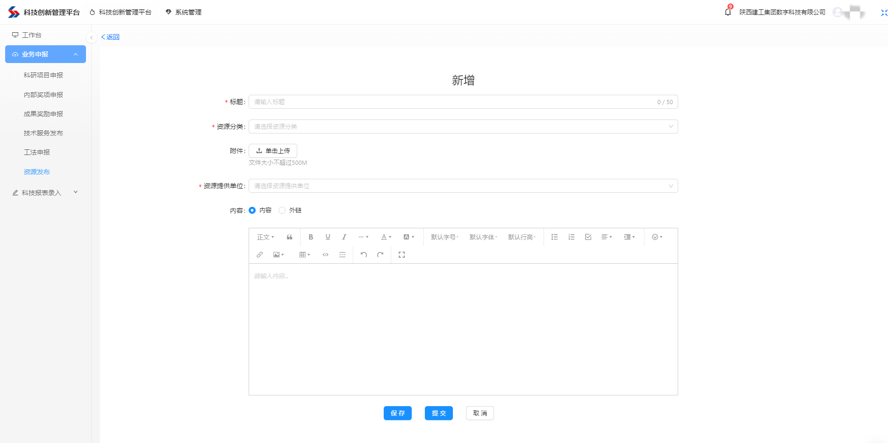Expand the 科技报表录入 sidebar menu
The height and width of the screenshot is (443, 888).
[x=45, y=193]
